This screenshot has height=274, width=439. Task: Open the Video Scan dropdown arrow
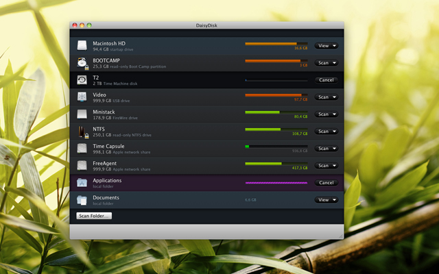[335, 97]
